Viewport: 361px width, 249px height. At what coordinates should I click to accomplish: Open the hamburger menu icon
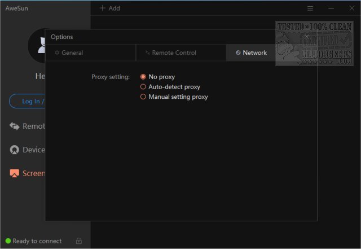tap(310, 8)
